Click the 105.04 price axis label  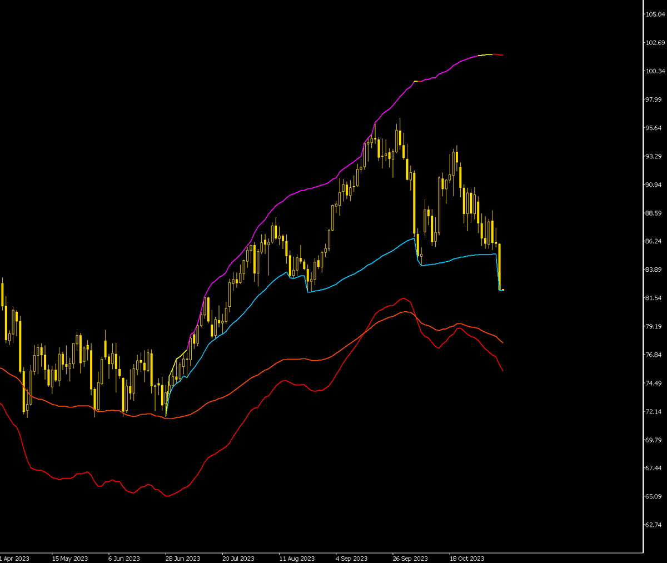655,14
